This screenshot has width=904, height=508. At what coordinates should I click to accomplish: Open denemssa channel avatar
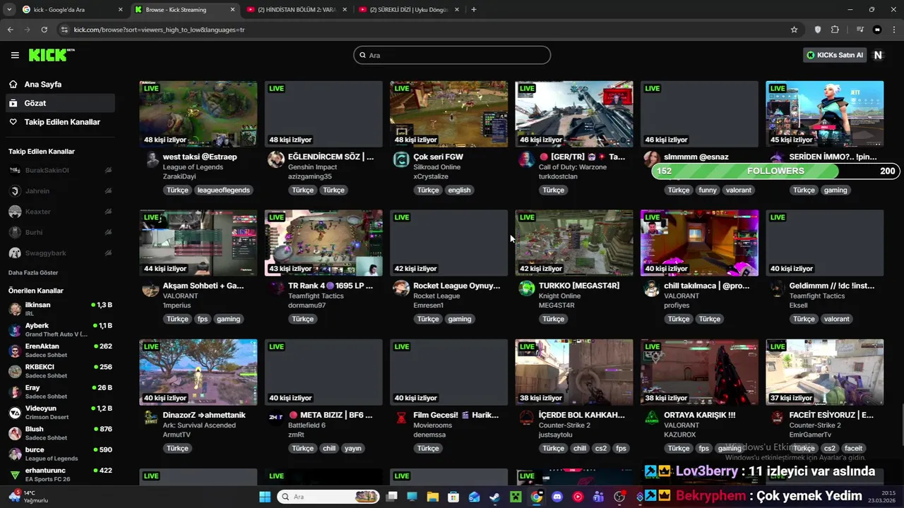pyautogui.click(x=401, y=417)
